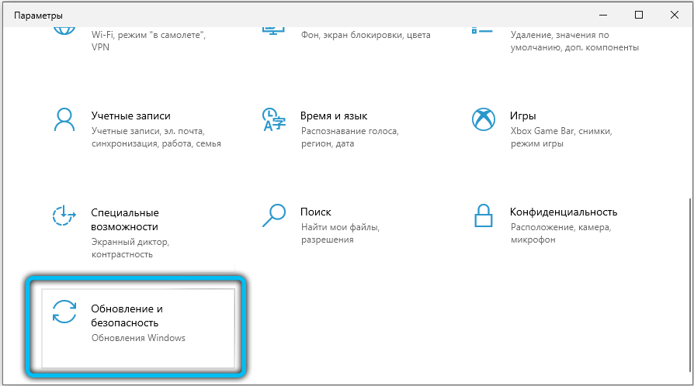Screen dimensions: 694x386
Task: Click the Update sync arrows icon
Action: (64, 312)
